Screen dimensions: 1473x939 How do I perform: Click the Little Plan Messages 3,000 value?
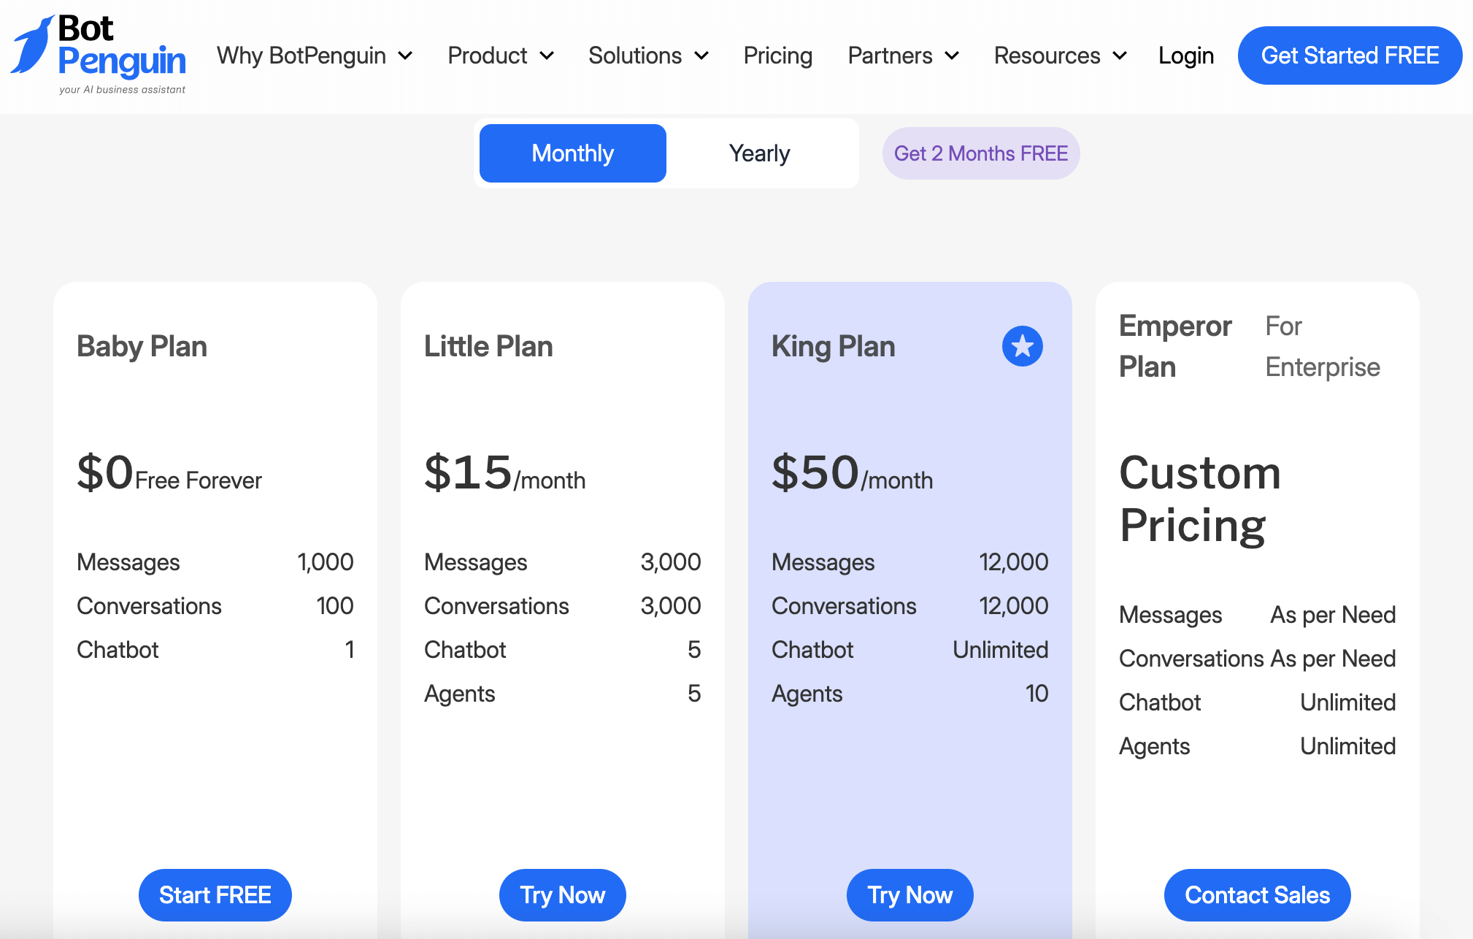pyautogui.click(x=671, y=562)
